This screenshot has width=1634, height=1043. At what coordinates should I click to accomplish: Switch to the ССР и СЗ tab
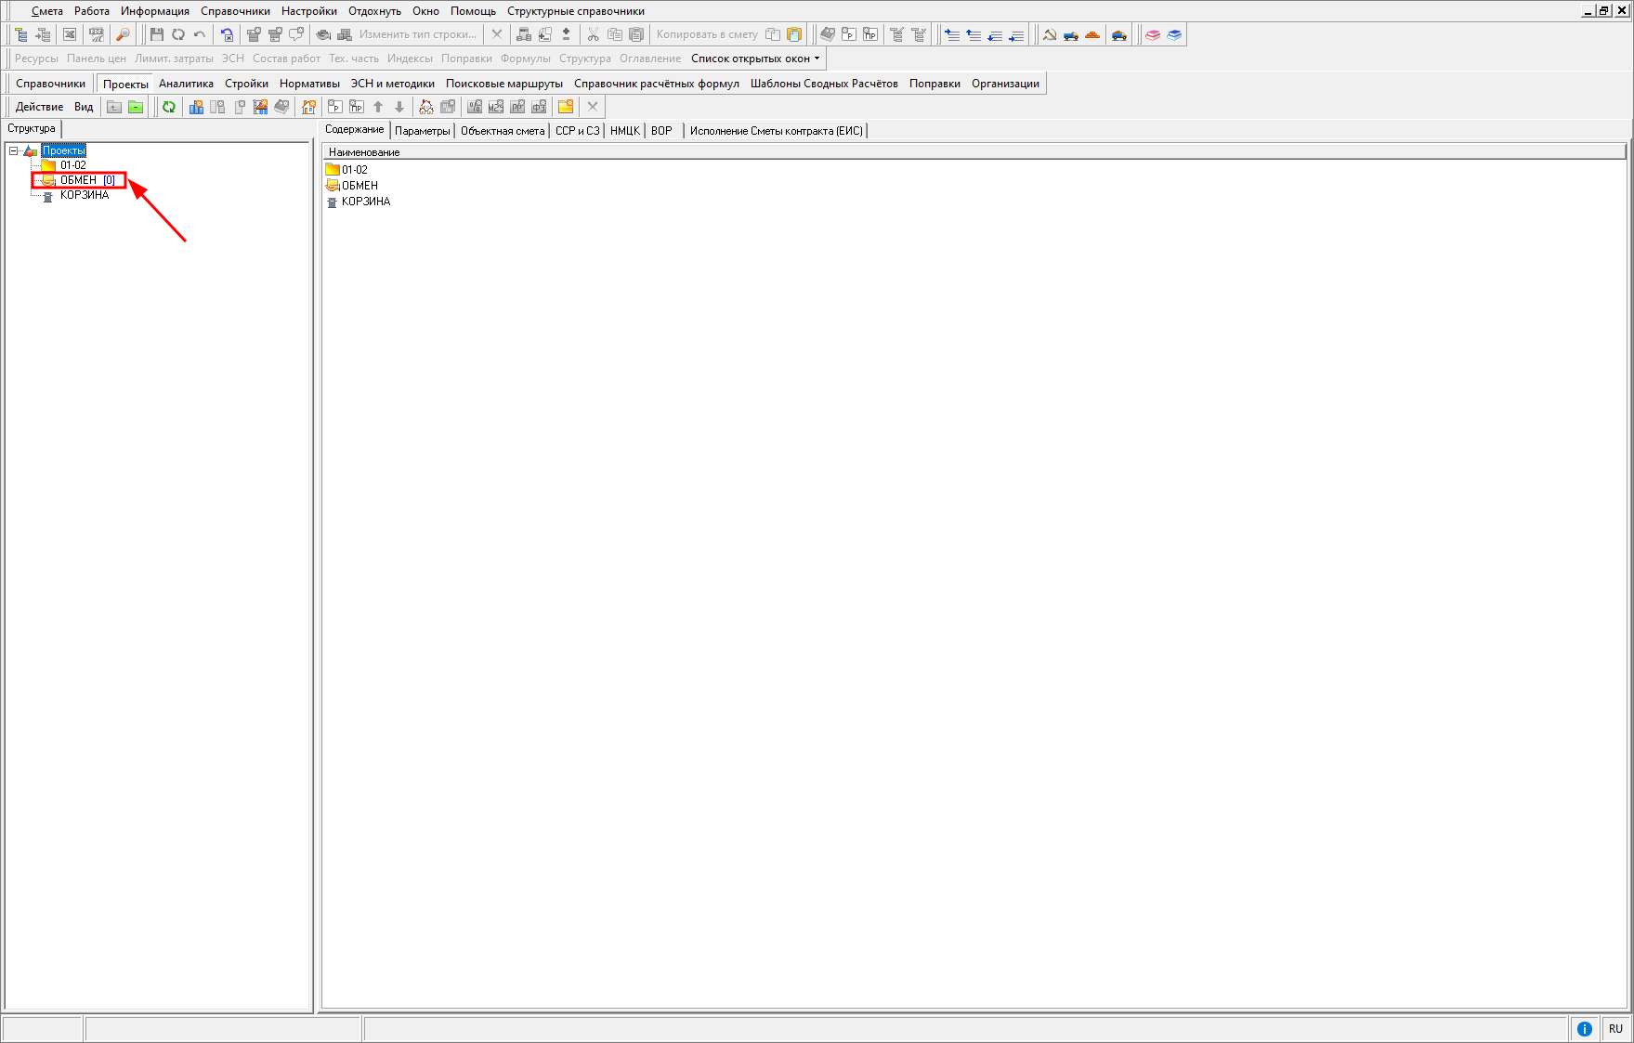[578, 131]
